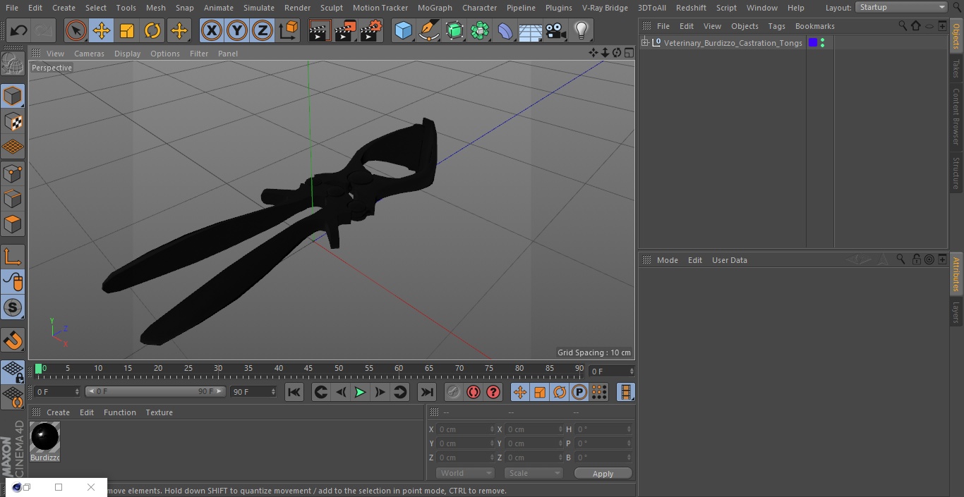Image resolution: width=964 pixels, height=497 pixels.
Task: Go to end of animation
Action: [x=427, y=392]
